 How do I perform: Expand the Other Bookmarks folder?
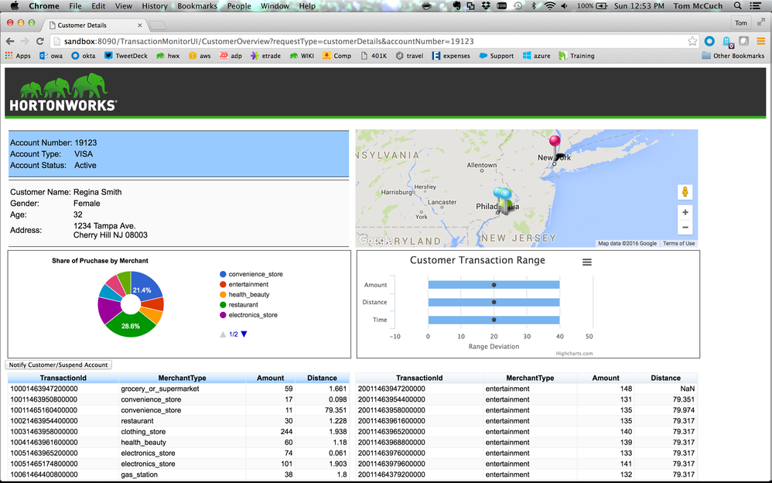click(x=733, y=56)
